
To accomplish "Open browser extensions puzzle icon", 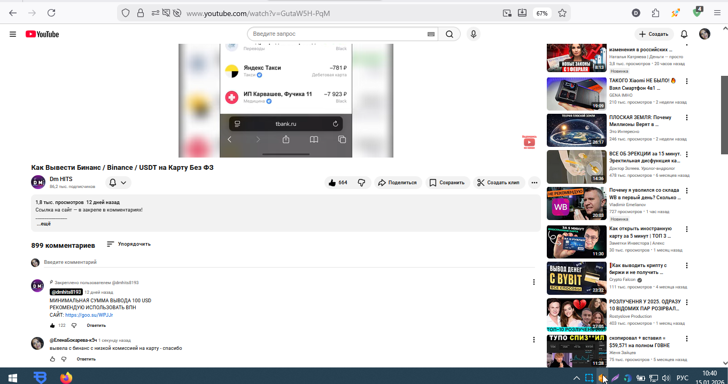I will pos(655,13).
